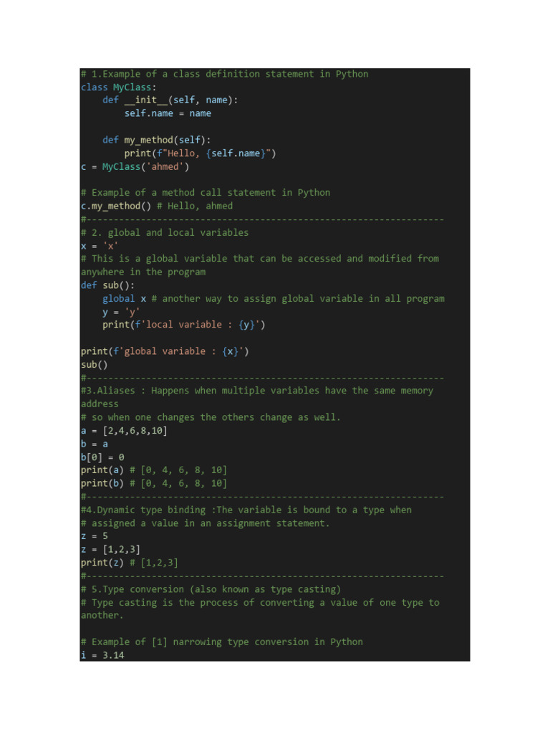The image size is (550, 734).
Task: Click the '# 5.Type conversion' comment heading
Action: [211, 589]
